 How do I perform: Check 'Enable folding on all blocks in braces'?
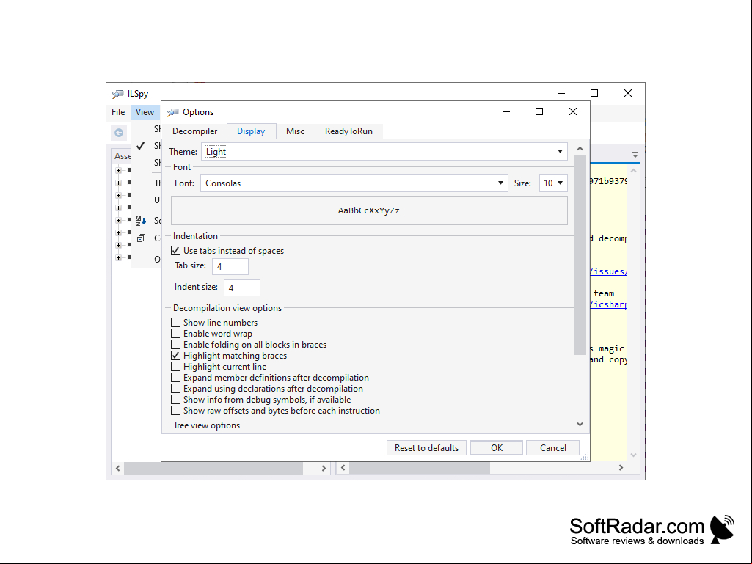[176, 345]
